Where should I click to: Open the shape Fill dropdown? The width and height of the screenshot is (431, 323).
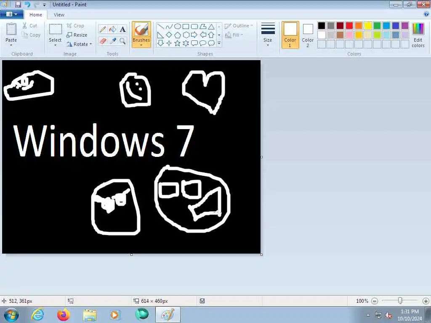234,35
